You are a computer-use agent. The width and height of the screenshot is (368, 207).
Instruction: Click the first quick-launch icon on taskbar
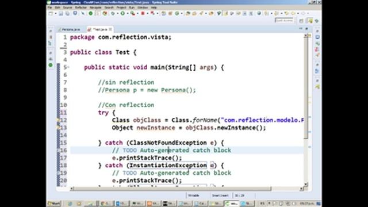tap(70, 204)
